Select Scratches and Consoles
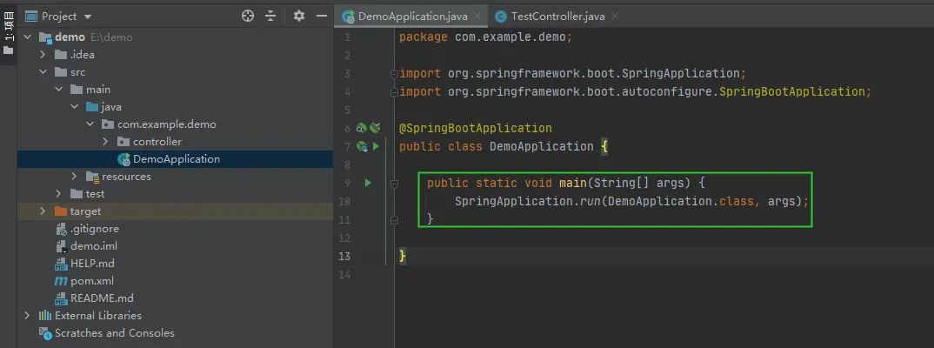 pos(114,333)
